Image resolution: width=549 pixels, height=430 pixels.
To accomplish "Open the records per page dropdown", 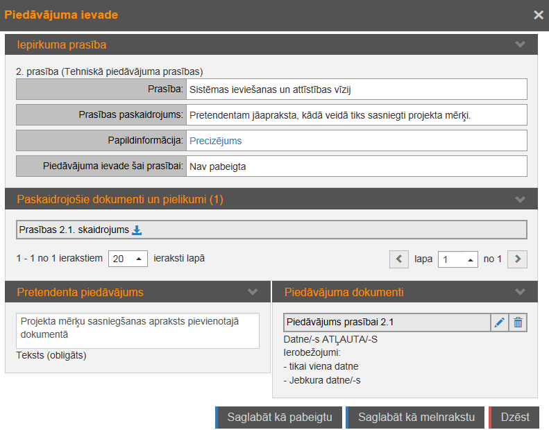I will coord(128,259).
